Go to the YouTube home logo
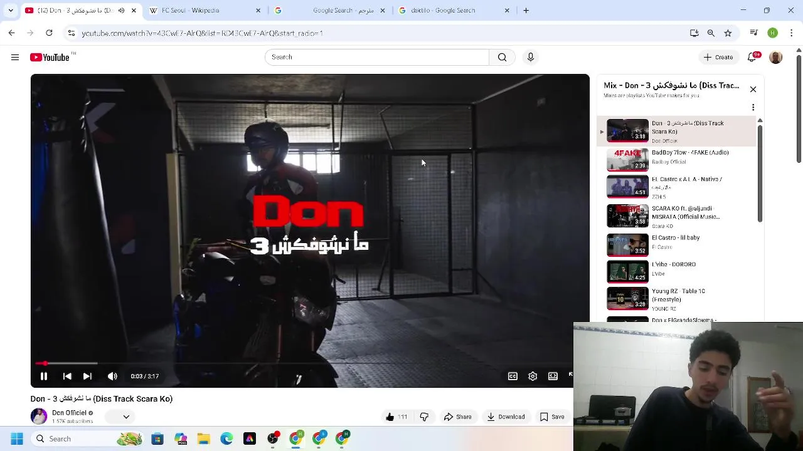The image size is (803, 451). pyautogui.click(x=50, y=57)
